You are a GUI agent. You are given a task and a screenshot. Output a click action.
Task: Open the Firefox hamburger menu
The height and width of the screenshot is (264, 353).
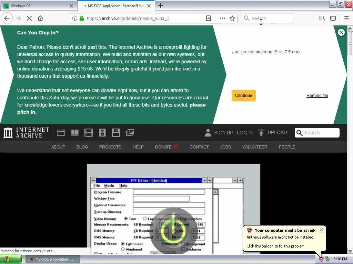tap(346, 19)
